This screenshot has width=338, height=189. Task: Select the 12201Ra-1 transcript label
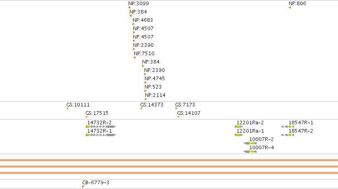click(250, 131)
